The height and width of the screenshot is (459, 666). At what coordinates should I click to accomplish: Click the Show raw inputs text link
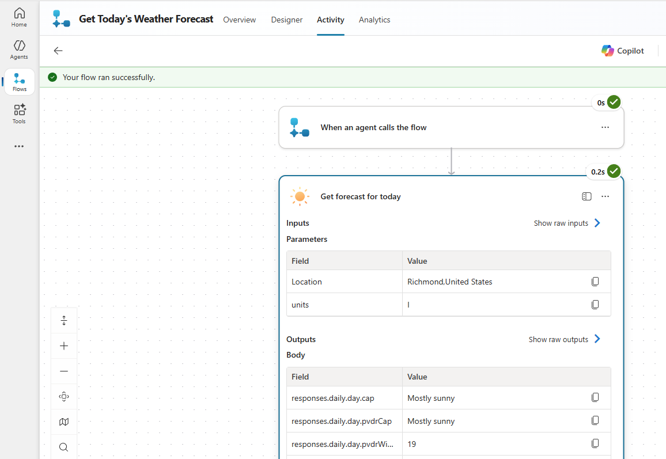click(x=561, y=223)
